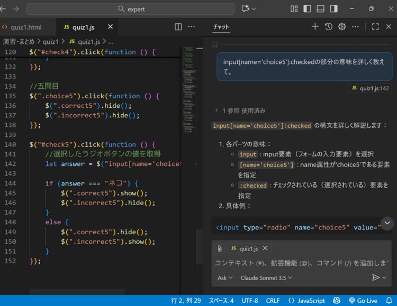
Task: Toggle the primary sidebar layout
Action: 308,9
